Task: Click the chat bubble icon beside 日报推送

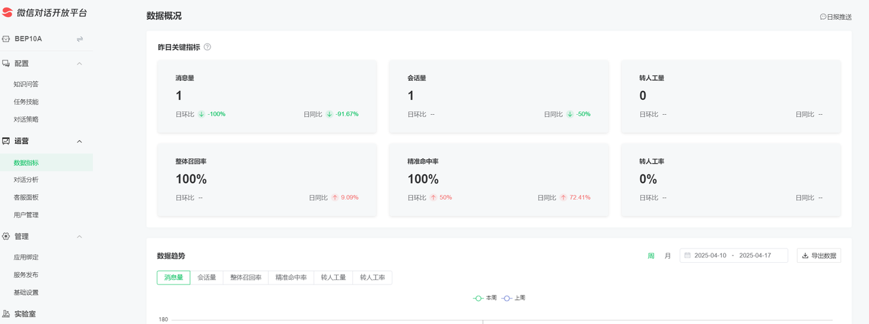Action: point(823,17)
